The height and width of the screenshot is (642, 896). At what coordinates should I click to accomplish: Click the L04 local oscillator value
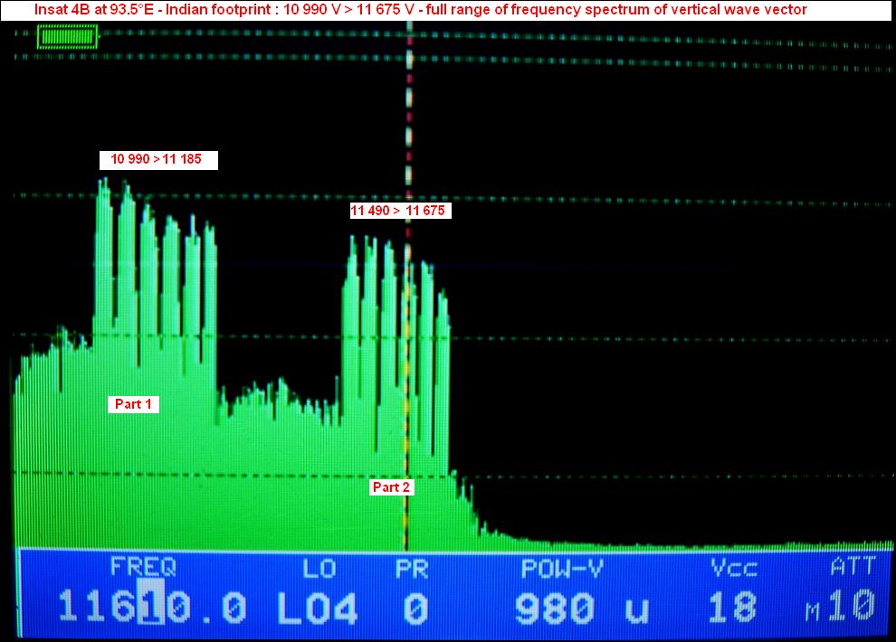point(317,608)
